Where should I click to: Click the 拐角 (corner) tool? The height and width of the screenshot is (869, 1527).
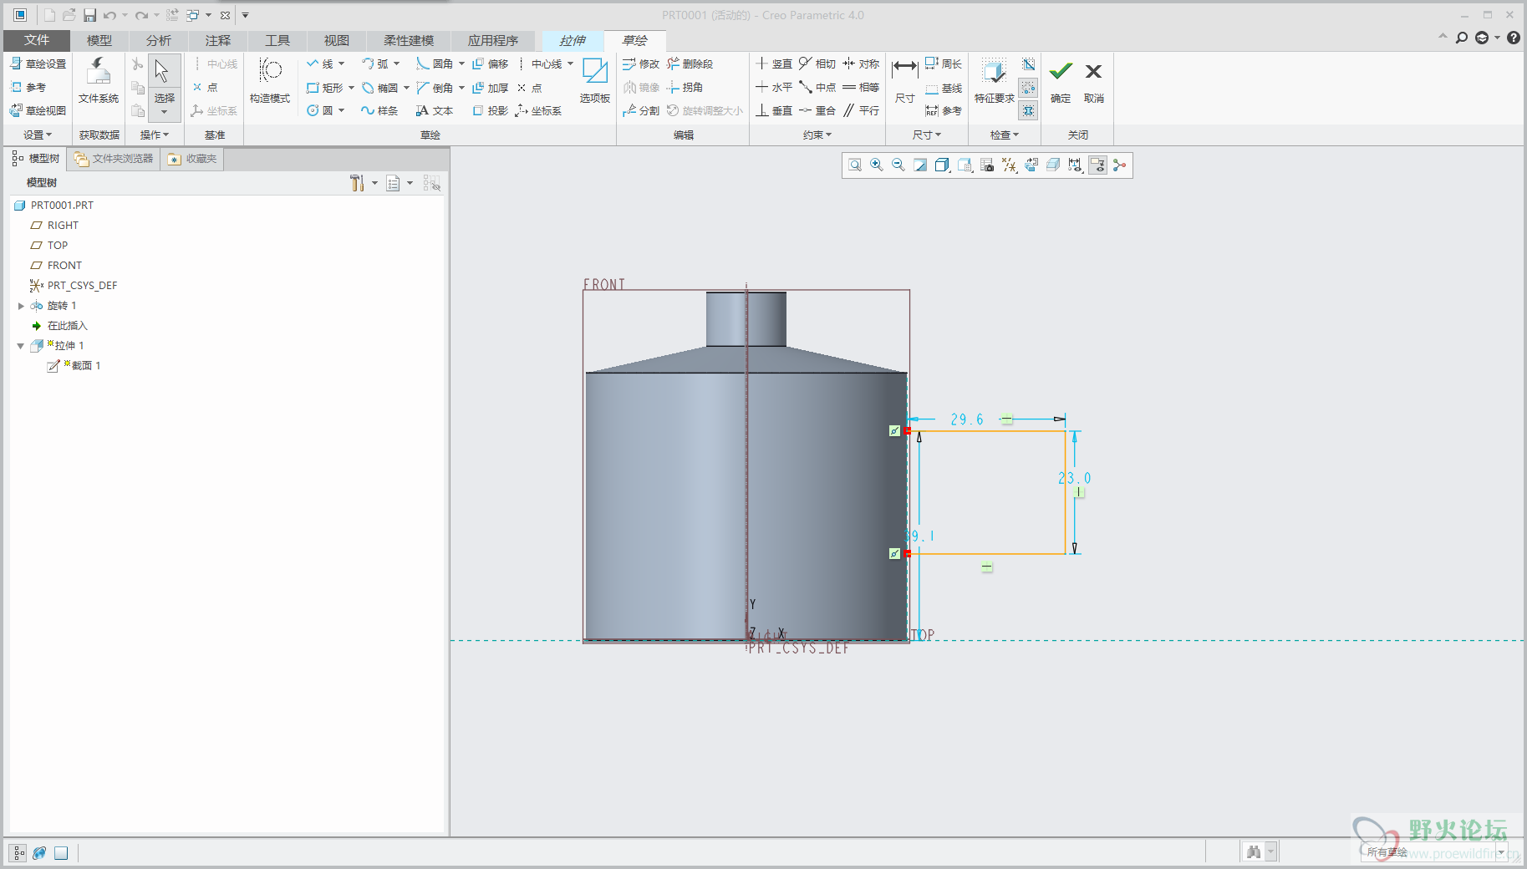[x=685, y=88]
